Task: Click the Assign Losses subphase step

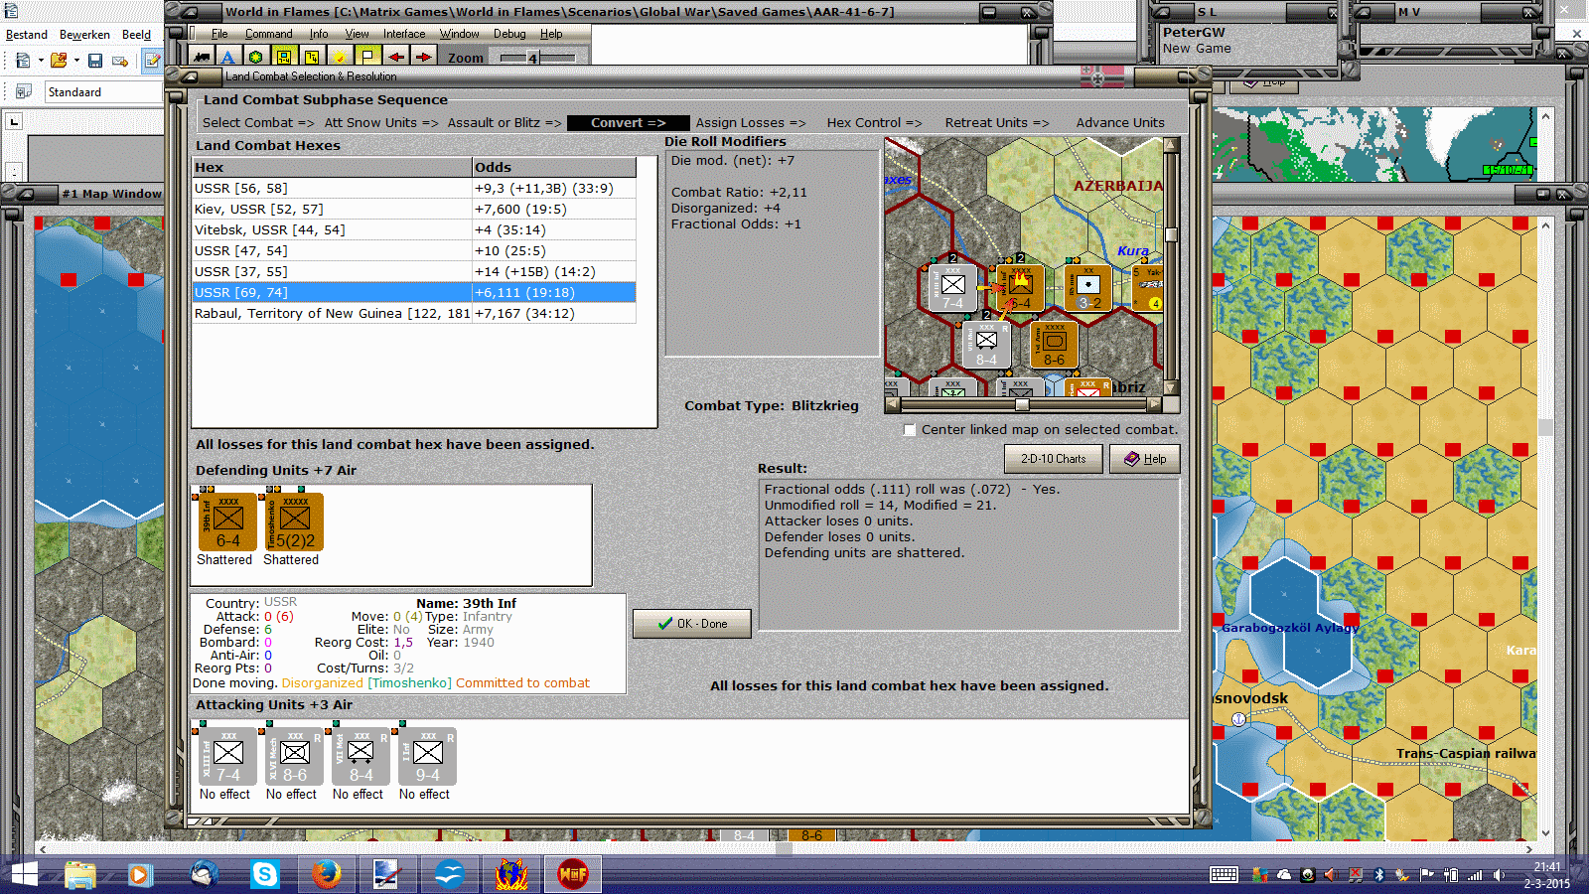Action: click(751, 123)
